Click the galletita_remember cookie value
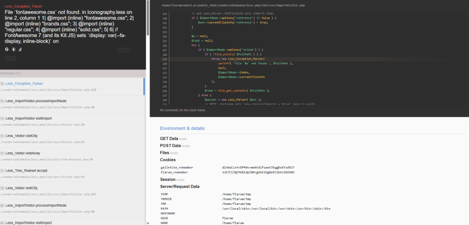This screenshot has width=469, height=225. click(258, 168)
